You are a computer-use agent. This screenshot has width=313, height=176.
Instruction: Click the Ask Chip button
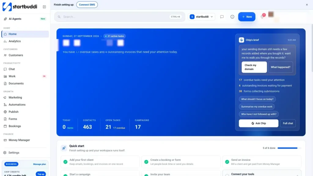[x=259, y=123]
